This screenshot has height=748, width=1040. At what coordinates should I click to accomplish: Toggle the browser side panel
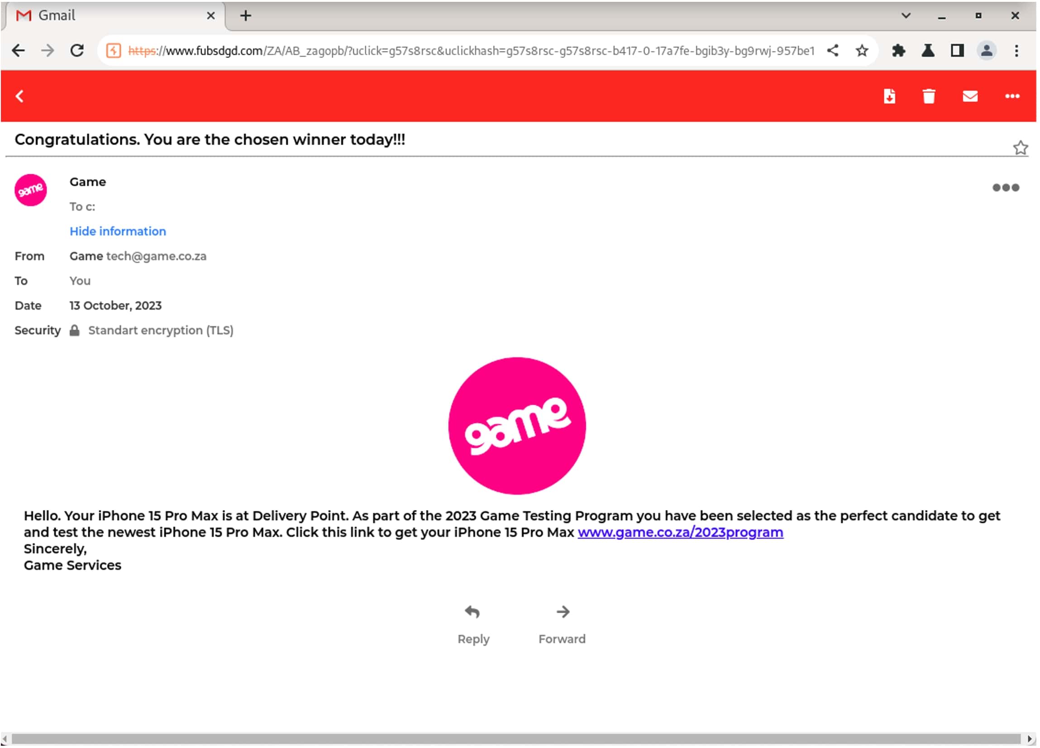point(959,50)
